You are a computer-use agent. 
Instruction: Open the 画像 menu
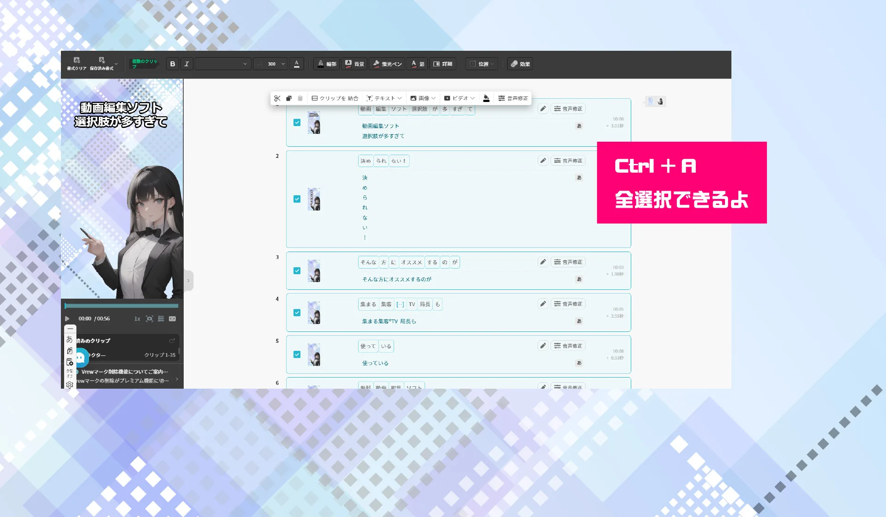coord(423,98)
